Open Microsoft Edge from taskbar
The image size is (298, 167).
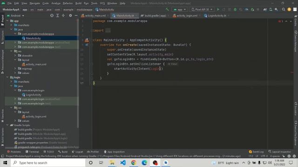pyautogui.click(x=144, y=163)
